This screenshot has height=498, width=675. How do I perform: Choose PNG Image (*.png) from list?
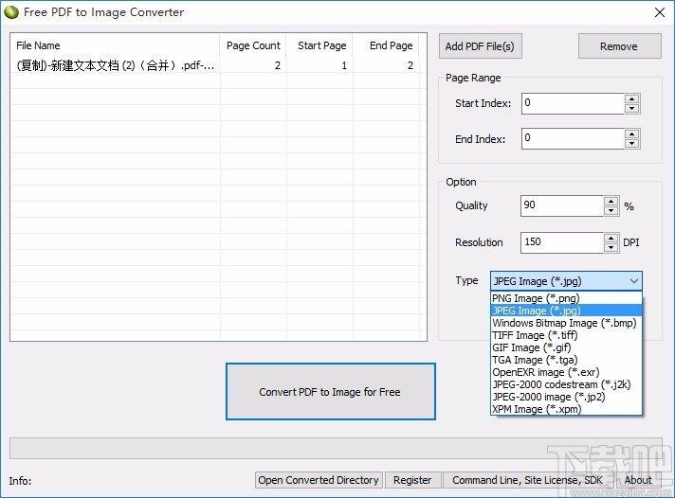click(x=566, y=298)
